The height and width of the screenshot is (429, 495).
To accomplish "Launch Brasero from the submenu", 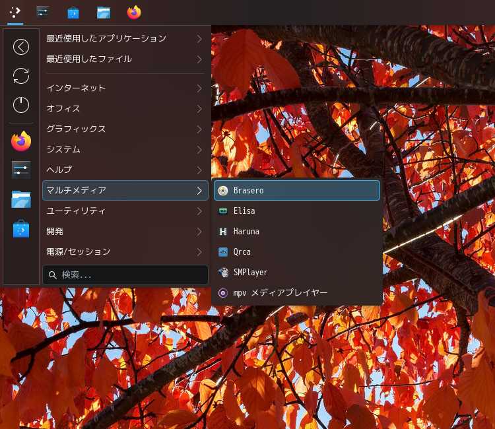I will (297, 191).
